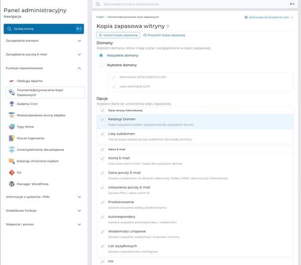Screen dimensions: 301x265
Task: Open the Git icon
Action: 12,172
